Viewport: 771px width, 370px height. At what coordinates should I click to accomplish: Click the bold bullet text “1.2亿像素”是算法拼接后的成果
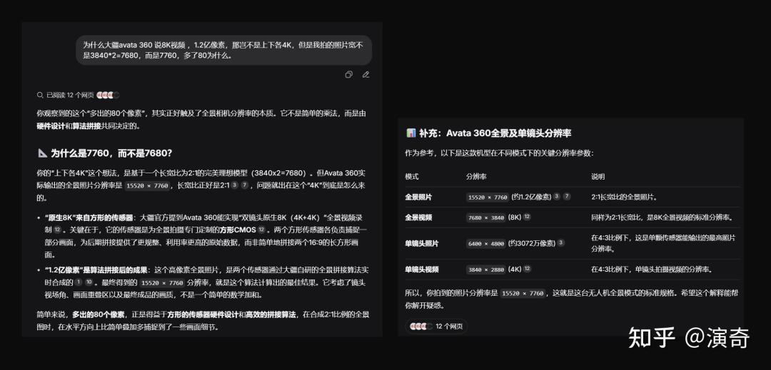pyautogui.click(x=96, y=270)
